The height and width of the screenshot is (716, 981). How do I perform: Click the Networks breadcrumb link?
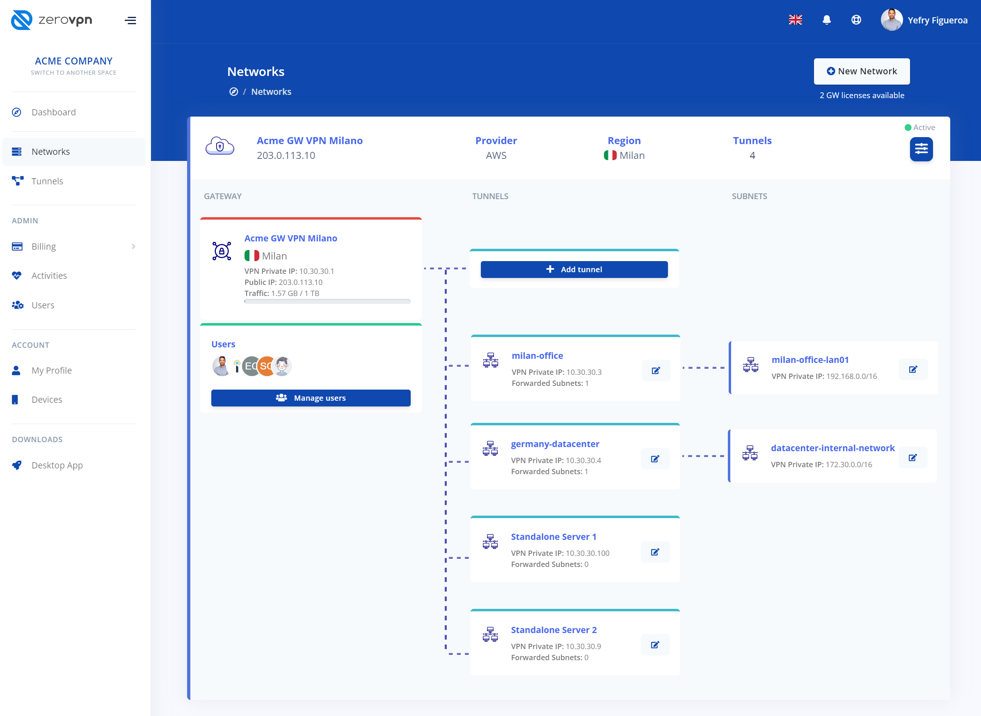(x=271, y=92)
